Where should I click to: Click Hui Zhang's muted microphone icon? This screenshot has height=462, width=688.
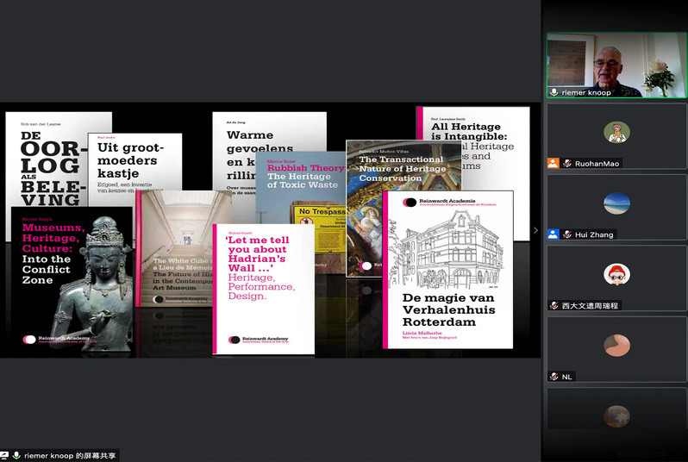(x=567, y=234)
